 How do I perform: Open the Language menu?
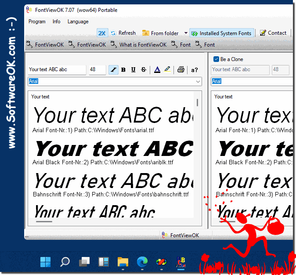tap(78, 22)
